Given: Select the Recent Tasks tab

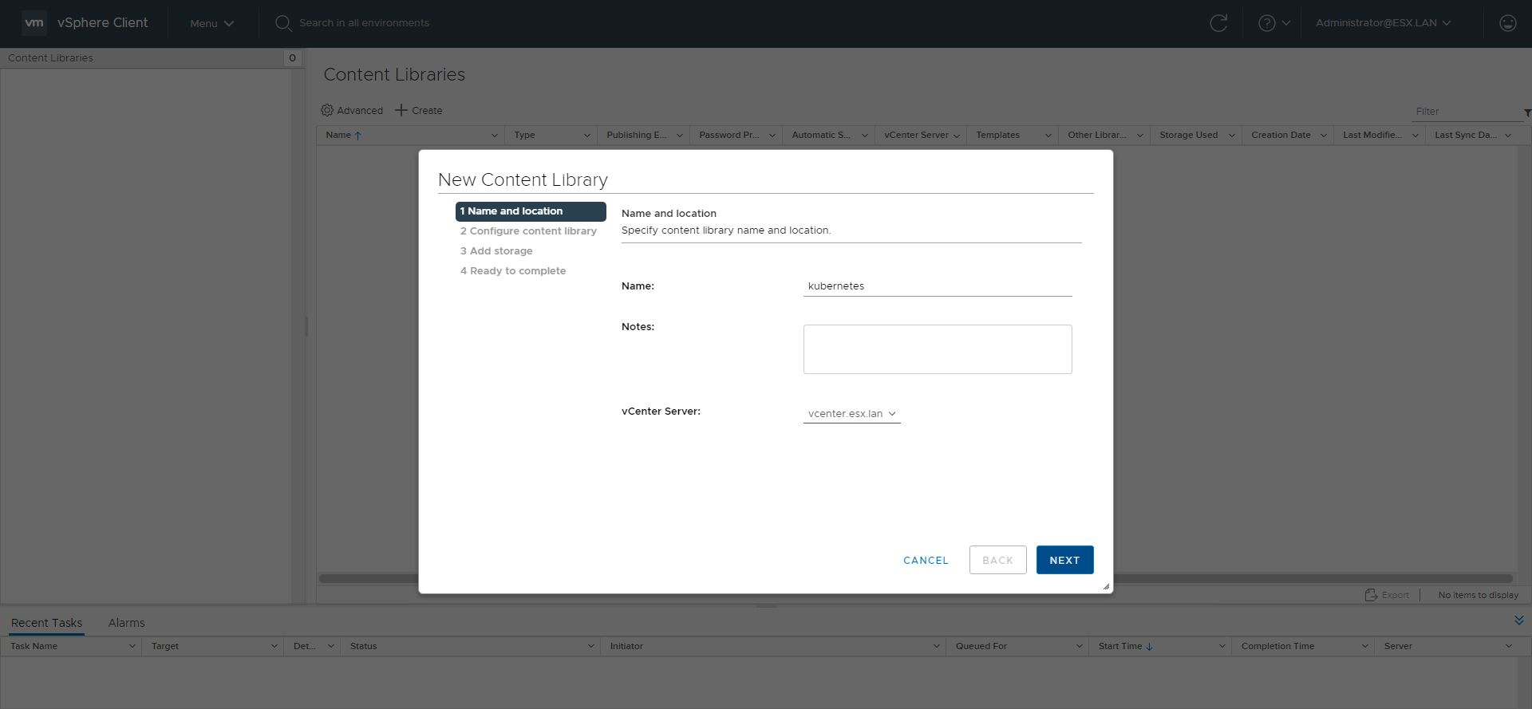Looking at the screenshot, I should coord(47,623).
